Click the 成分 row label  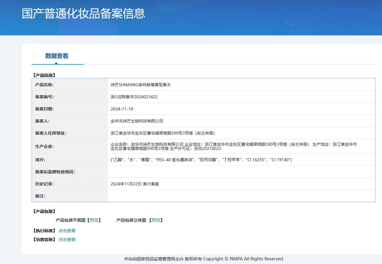pyautogui.click(x=40, y=160)
